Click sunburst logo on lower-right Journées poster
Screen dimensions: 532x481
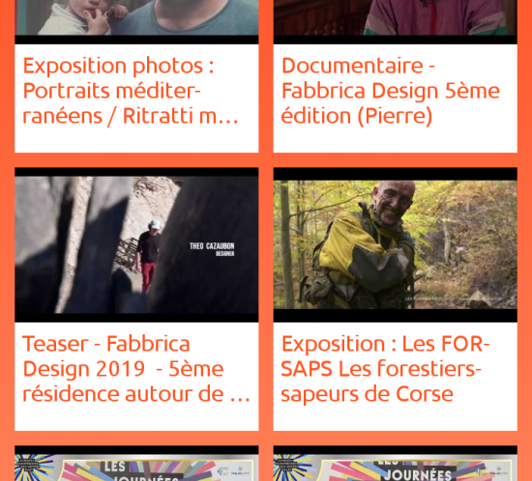[292, 467]
